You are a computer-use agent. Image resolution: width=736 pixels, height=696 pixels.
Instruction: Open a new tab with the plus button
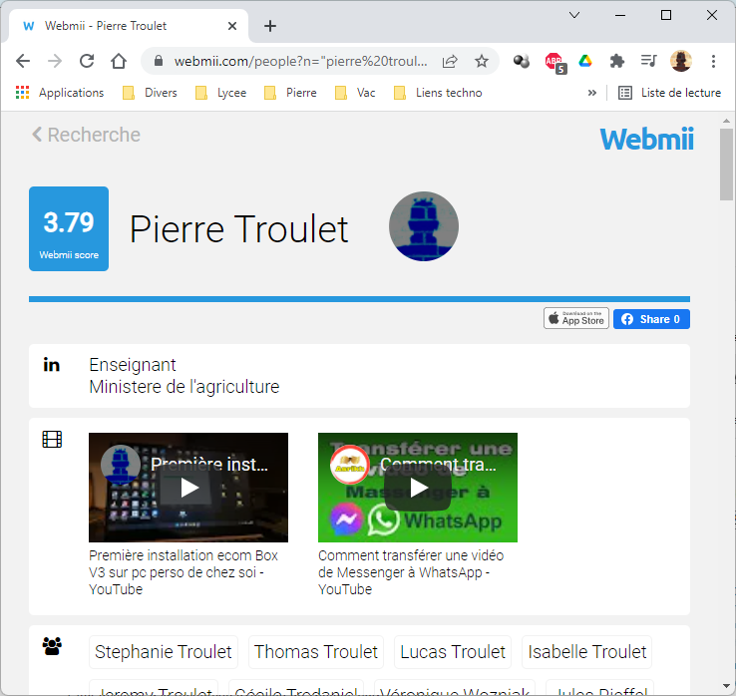270,26
